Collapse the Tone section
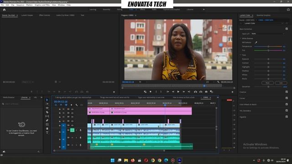This screenshot has width=292, height=164. click(x=240, y=55)
